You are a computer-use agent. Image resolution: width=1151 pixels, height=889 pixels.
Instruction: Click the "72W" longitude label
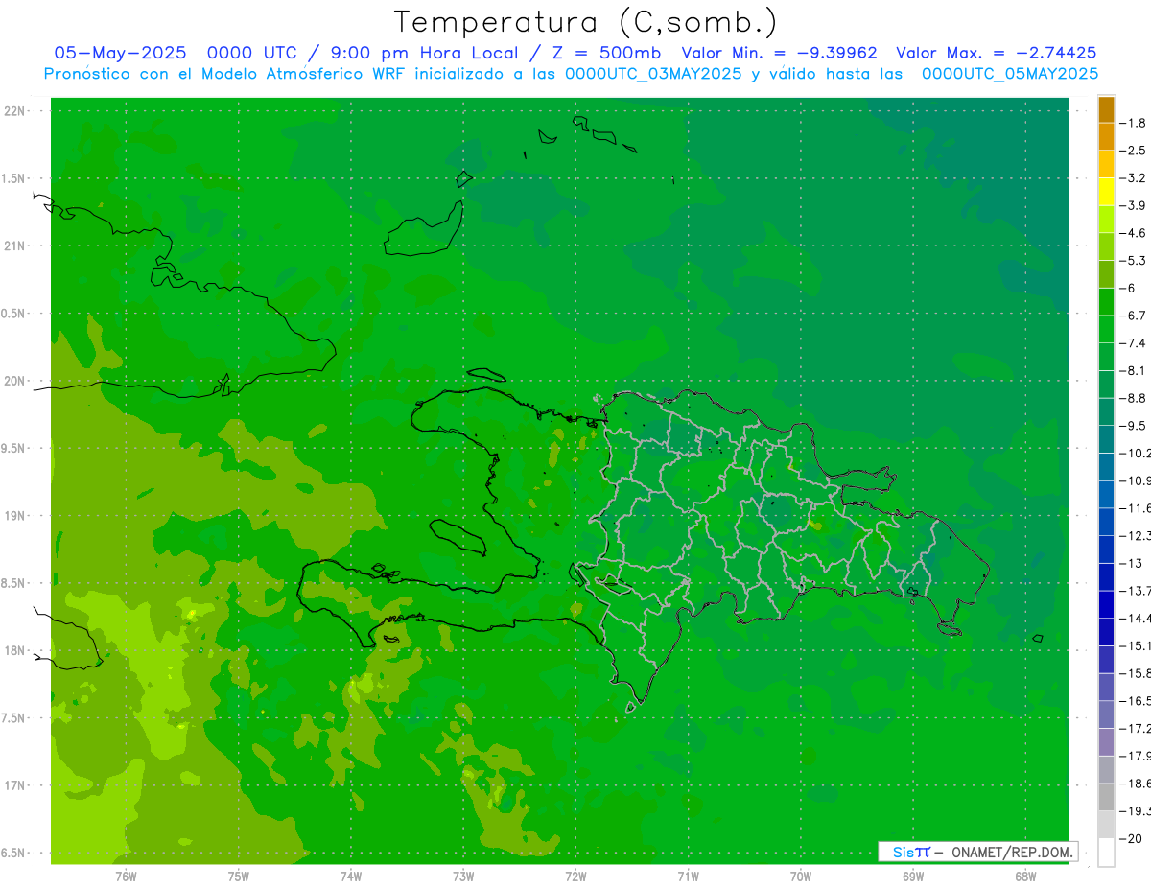[575, 877]
